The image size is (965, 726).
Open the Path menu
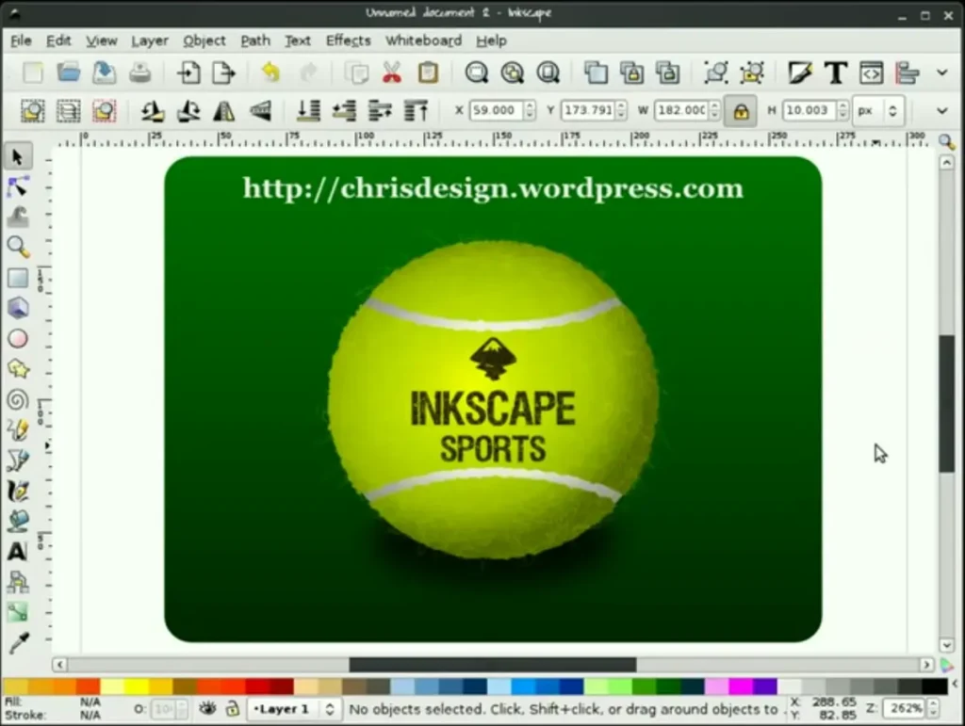click(255, 40)
